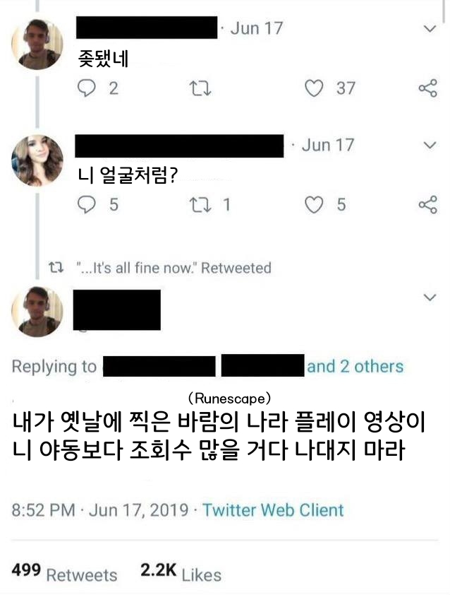Open the first tweet's chevron options menu
Viewport: 450px width, 595px height.
point(428,29)
